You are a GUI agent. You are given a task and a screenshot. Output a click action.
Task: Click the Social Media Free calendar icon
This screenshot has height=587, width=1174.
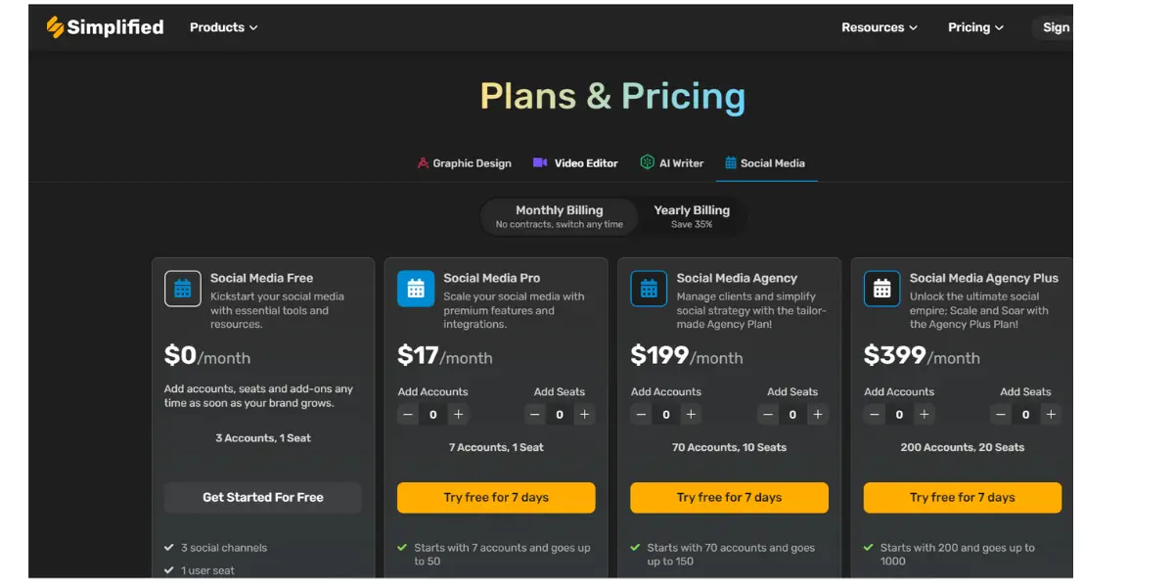183,289
